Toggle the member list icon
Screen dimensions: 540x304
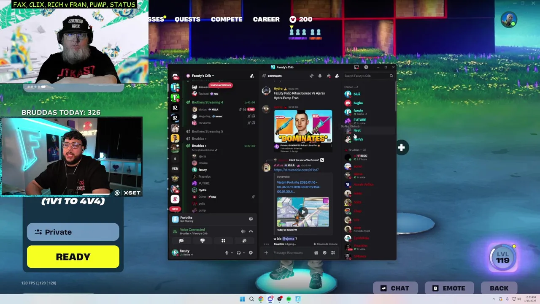[x=337, y=76]
